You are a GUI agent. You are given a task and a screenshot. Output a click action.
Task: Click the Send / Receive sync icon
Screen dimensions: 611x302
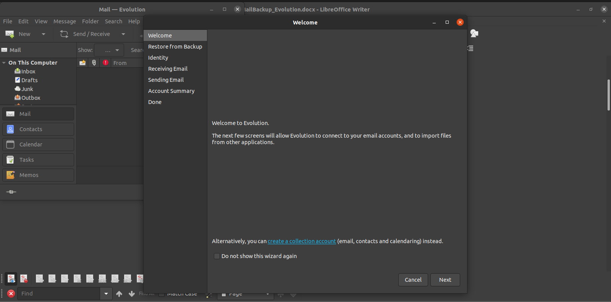point(64,34)
